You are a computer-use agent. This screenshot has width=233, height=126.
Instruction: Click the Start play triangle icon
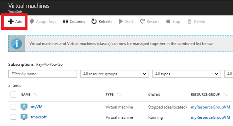click(121, 21)
